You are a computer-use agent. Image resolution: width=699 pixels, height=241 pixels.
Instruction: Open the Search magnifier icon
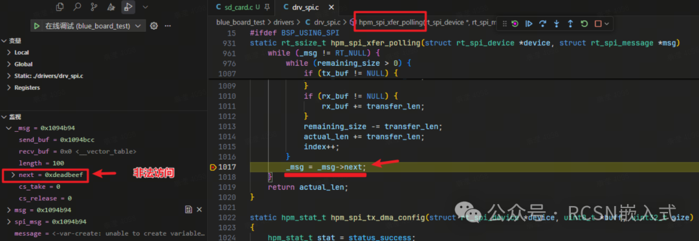tap(77, 6)
